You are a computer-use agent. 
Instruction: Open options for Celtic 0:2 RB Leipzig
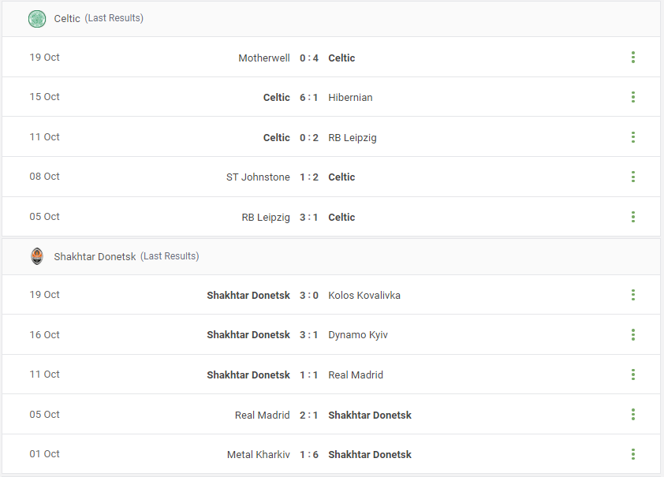633,136
